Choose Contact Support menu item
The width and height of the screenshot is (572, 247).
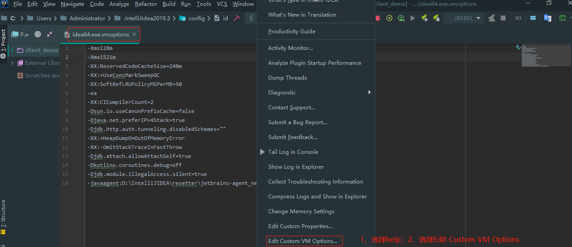tap(291, 108)
